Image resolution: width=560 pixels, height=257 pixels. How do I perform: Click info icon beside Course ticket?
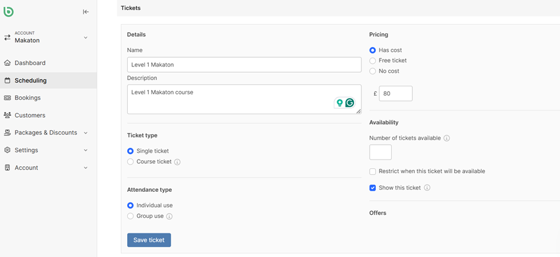(x=177, y=162)
